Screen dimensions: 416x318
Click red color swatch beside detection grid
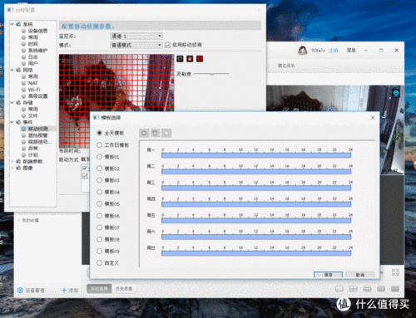coord(200,59)
